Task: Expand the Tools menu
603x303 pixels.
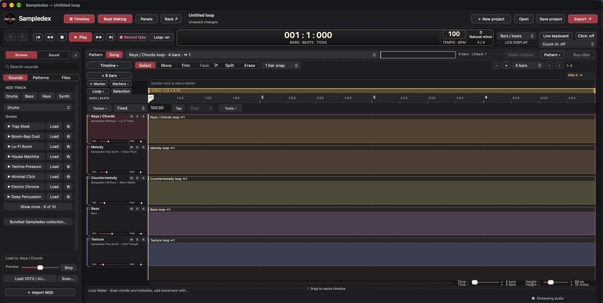Action: 230,108
